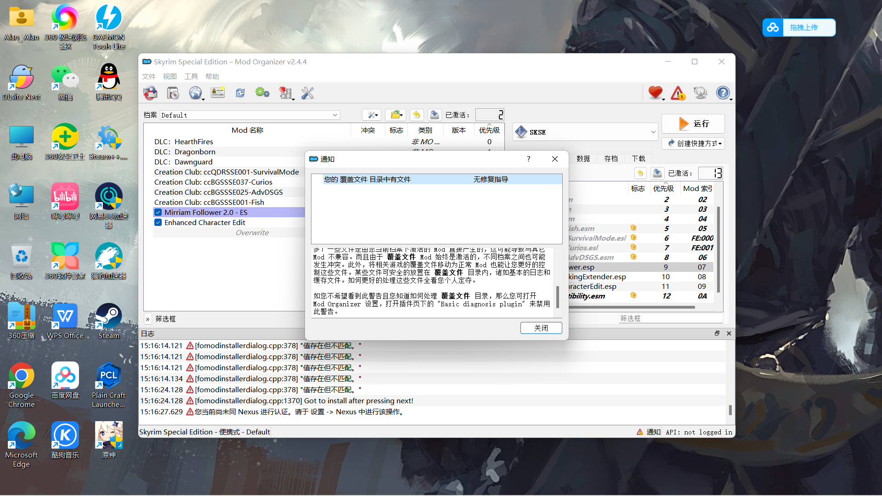Screen dimensions: 882x496
Task: Click the 运行 run button
Action: 693,124
